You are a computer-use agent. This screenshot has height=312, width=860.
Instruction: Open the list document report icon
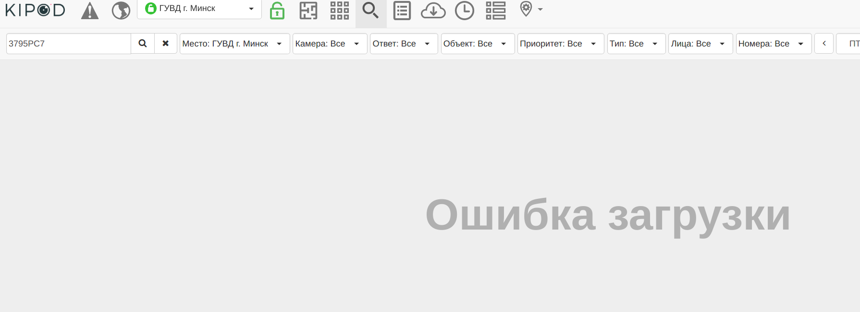pos(402,11)
